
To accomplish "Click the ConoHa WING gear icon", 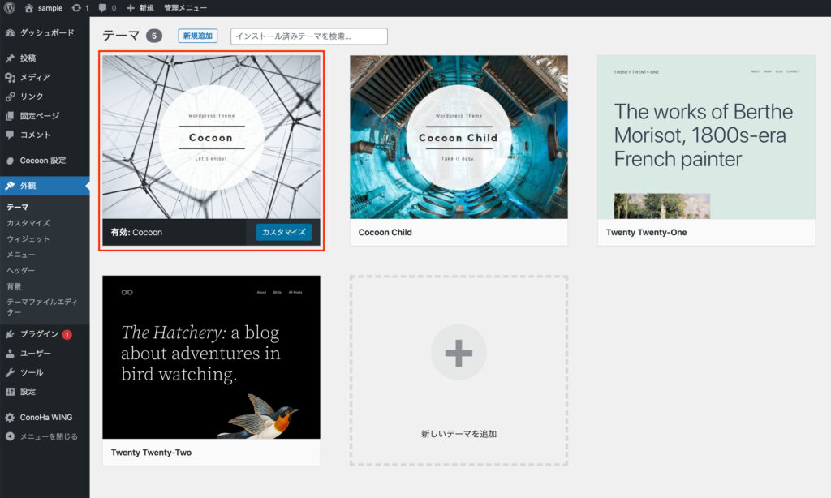I will click(10, 418).
